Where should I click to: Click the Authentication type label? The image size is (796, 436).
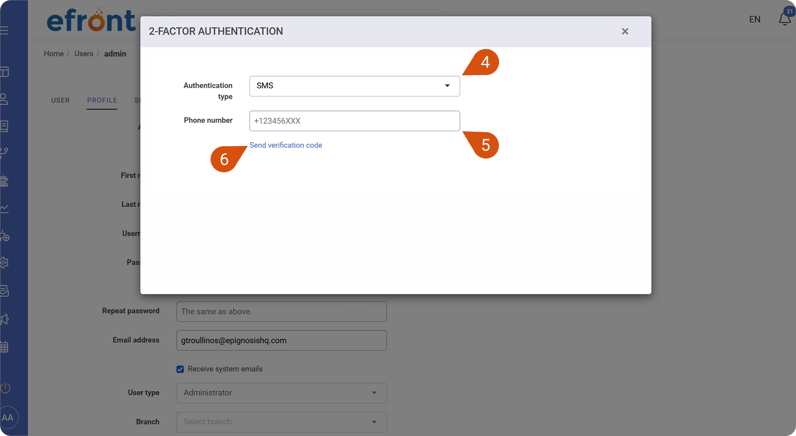(208, 91)
